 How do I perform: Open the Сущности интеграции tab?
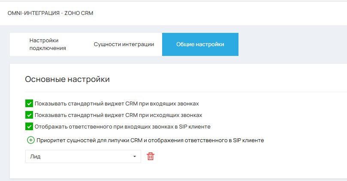[x=124, y=44]
